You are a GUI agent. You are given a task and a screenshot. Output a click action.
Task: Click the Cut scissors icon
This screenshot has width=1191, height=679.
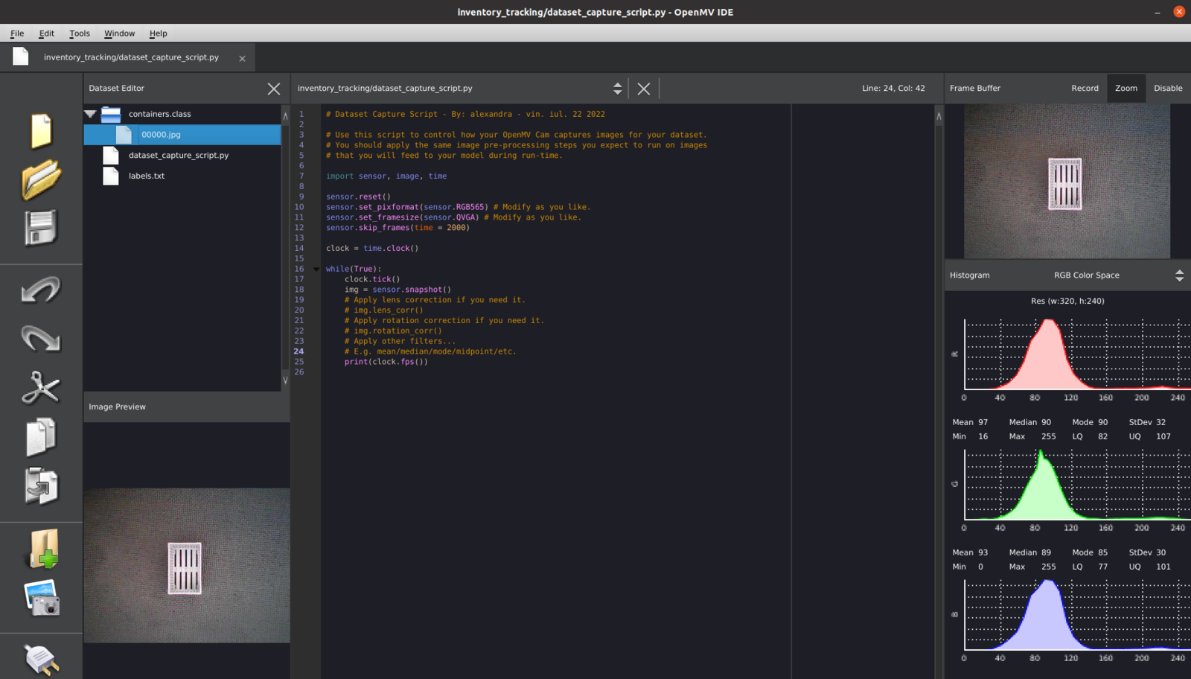(x=41, y=388)
